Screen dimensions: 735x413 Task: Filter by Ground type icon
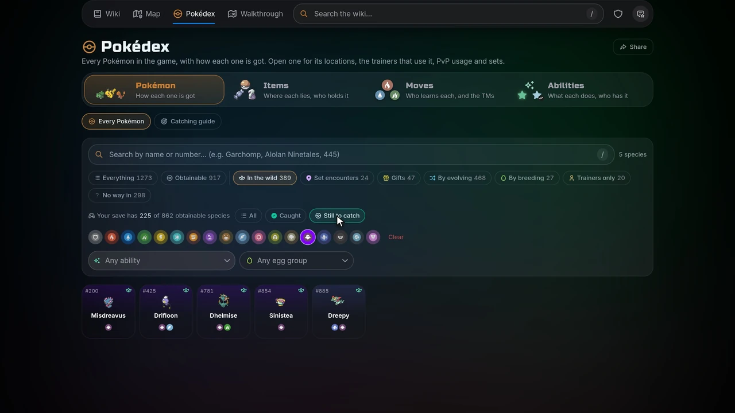[226, 237]
